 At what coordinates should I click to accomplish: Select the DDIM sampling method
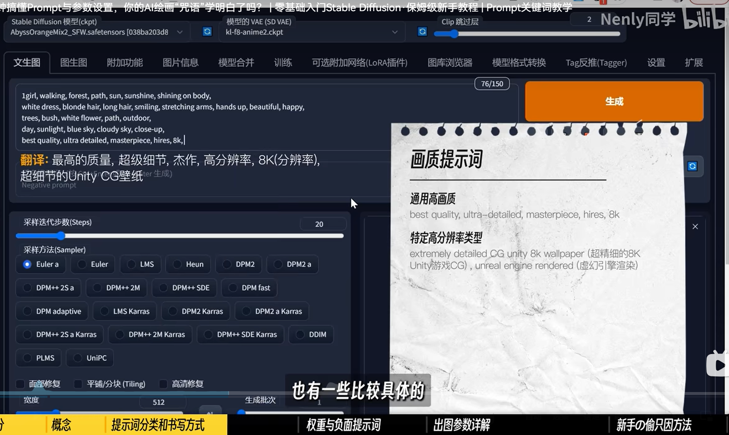pyautogui.click(x=300, y=335)
